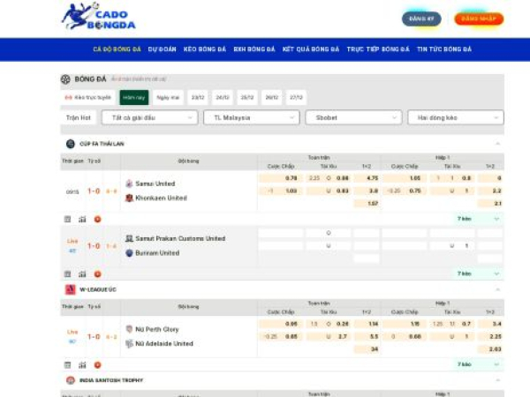Open the Tất cả giải đấu dropdown

148,117
